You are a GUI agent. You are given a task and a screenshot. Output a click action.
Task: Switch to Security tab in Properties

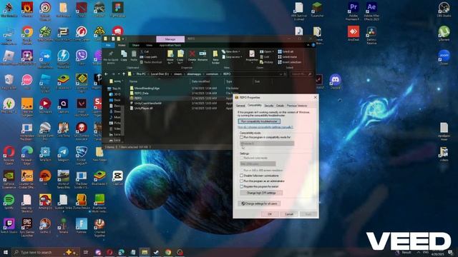pyautogui.click(x=269, y=106)
